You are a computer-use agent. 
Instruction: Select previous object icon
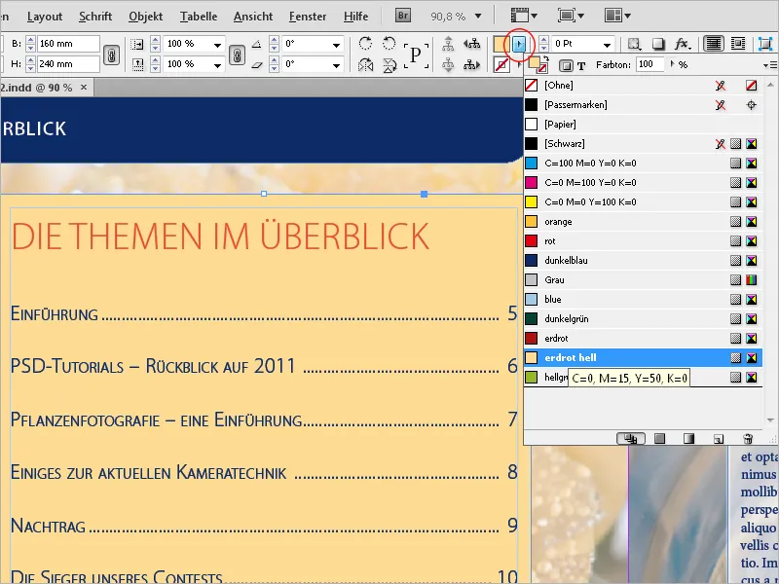tap(471, 44)
